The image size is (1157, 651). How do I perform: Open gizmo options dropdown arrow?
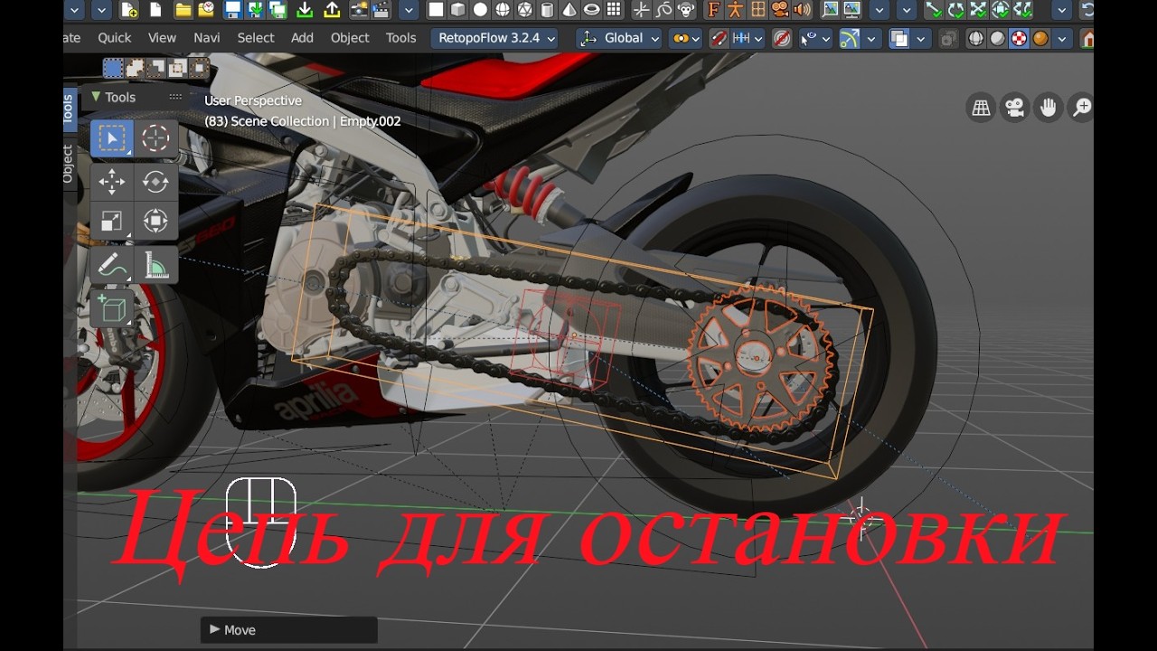(x=871, y=39)
